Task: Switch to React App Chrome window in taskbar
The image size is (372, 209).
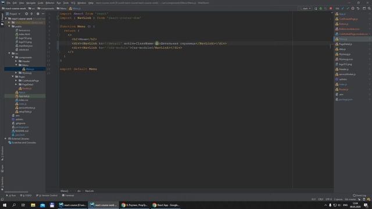Action: (166, 205)
